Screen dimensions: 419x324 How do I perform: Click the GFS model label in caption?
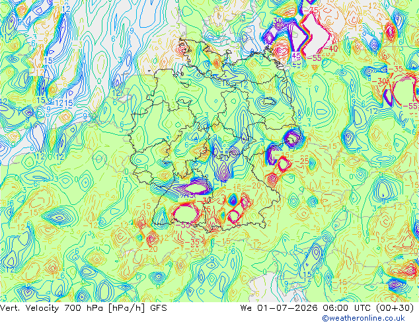tap(159, 308)
